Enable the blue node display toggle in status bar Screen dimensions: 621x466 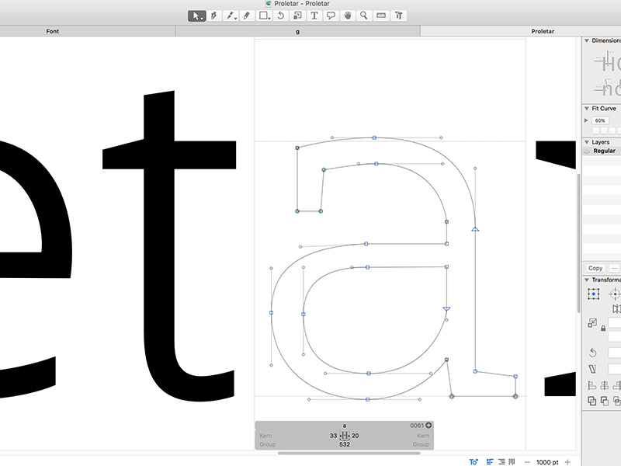(474, 460)
